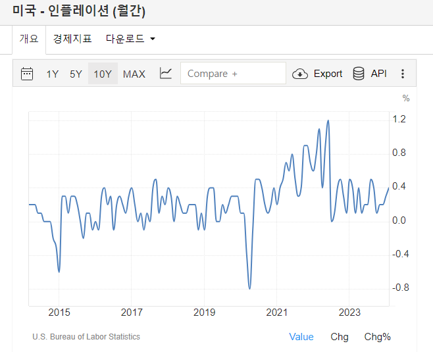The image size is (433, 352).
Task: Select the MAX time range
Action: point(134,74)
